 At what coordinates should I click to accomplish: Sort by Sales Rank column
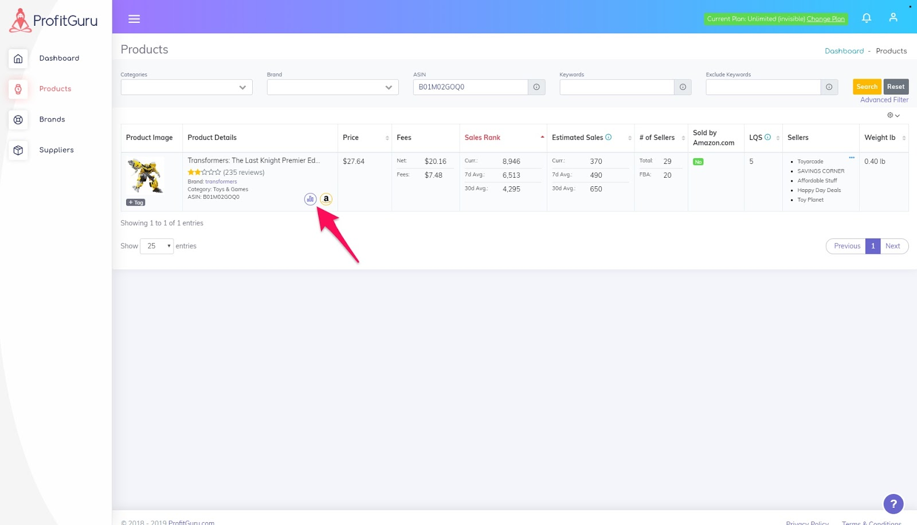click(x=503, y=138)
